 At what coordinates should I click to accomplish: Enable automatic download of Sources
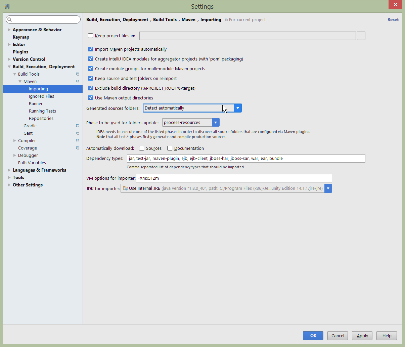[x=142, y=148]
